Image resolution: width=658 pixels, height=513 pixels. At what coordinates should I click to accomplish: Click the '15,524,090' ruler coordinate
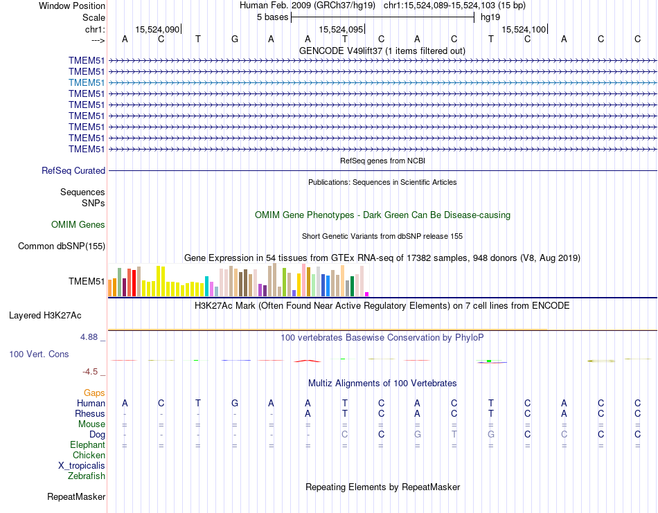point(157,29)
